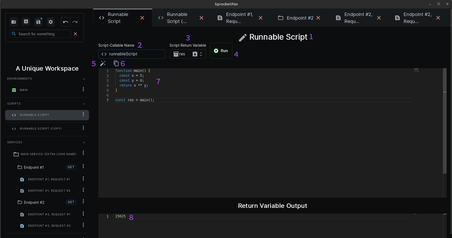Collapse the Services section
This screenshot has height=238, width=452.
pyautogui.click(x=84, y=142)
